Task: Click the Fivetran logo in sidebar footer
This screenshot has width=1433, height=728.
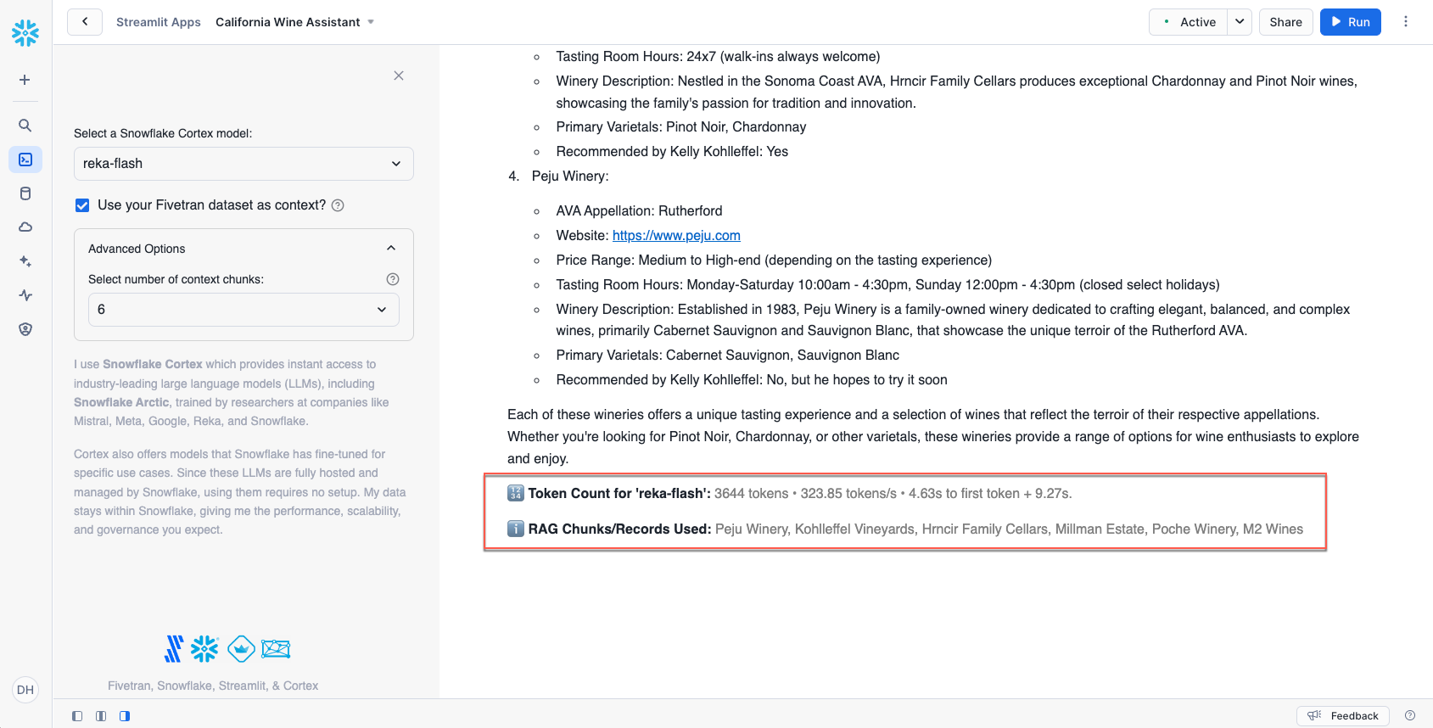Action: [x=174, y=649]
